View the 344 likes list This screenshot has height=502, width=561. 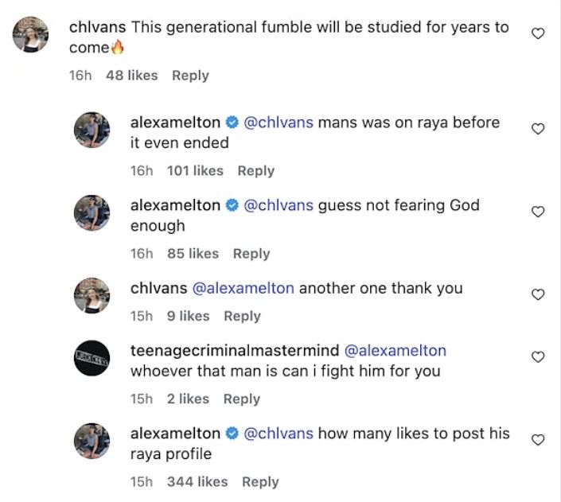click(x=197, y=482)
